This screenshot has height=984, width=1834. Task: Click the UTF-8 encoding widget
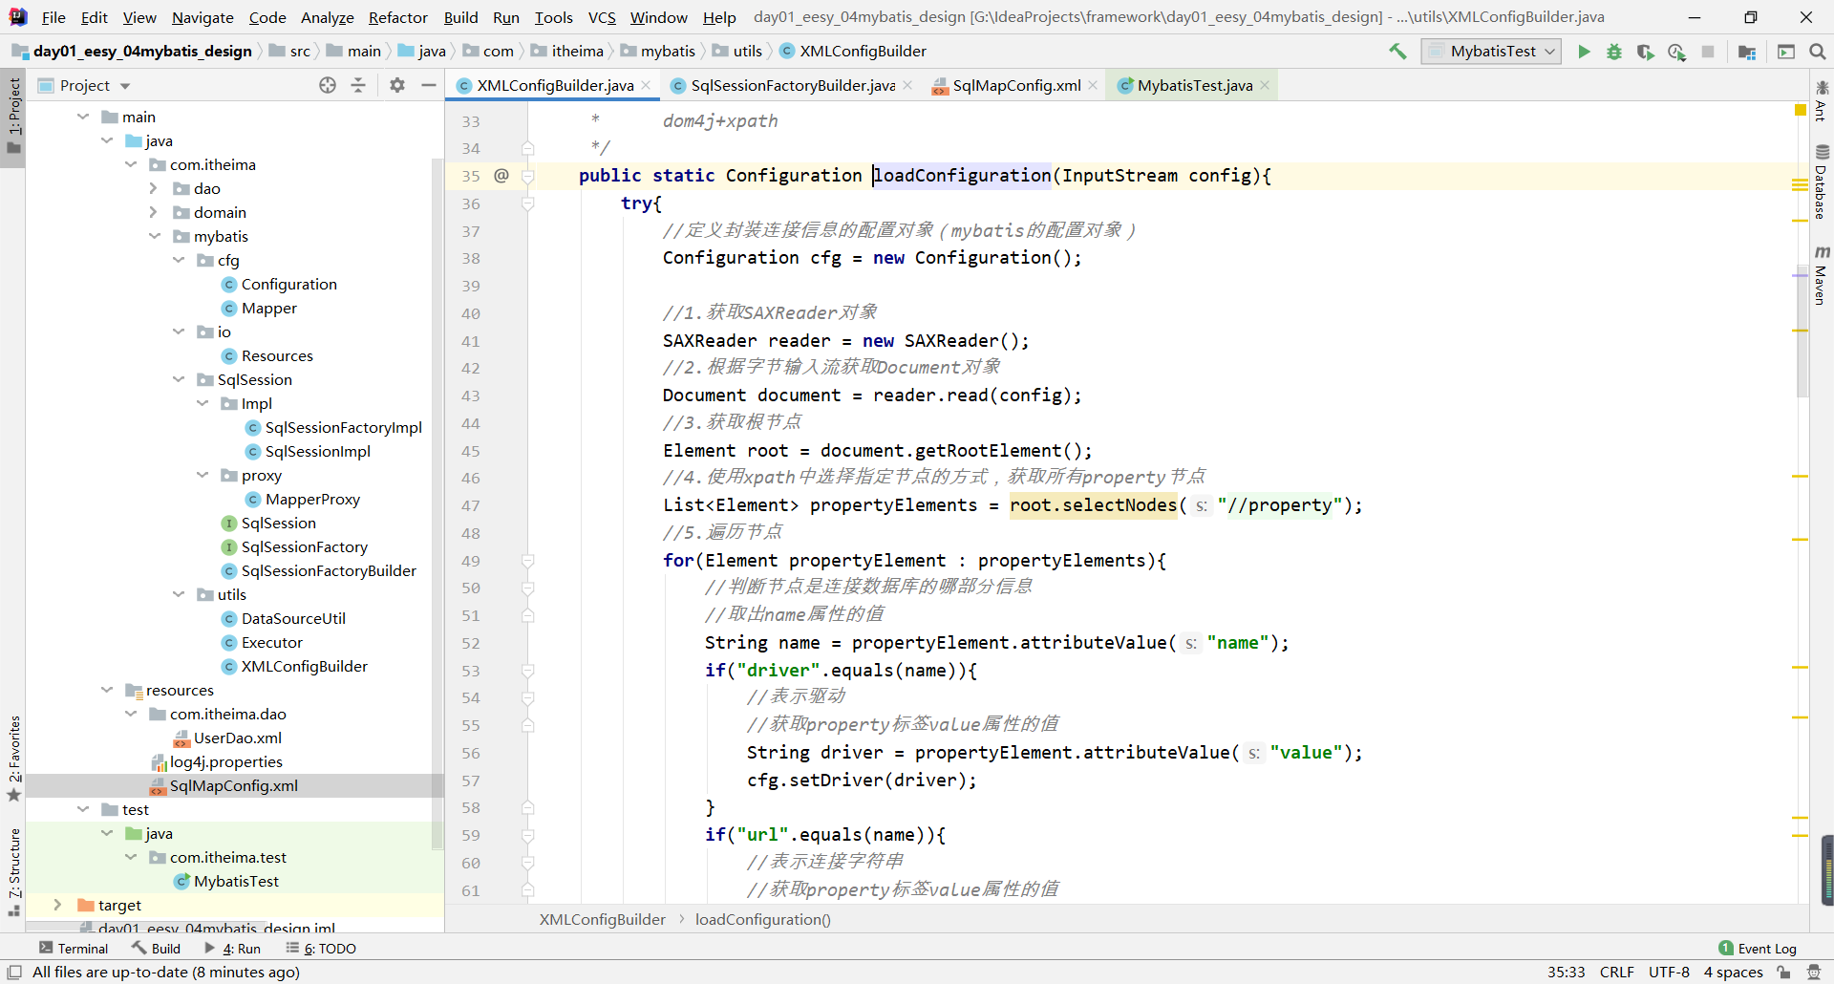(1669, 972)
